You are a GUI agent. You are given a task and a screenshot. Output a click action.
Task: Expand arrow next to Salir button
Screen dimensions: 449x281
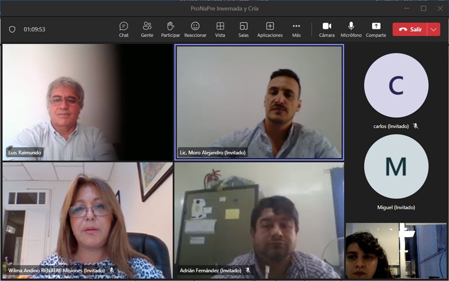coord(434,29)
